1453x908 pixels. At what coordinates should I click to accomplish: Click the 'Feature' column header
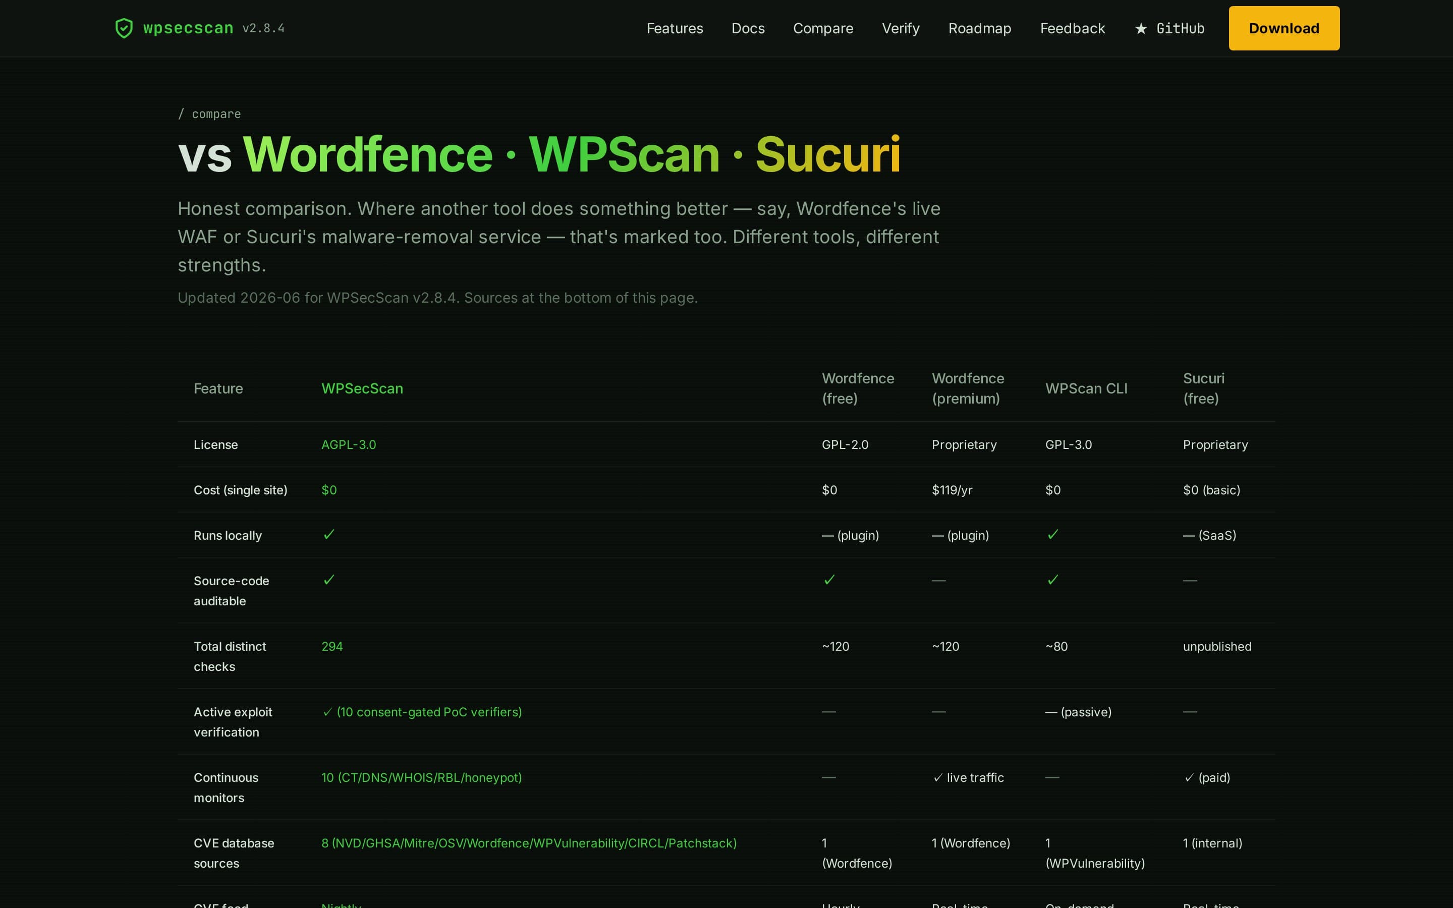218,388
